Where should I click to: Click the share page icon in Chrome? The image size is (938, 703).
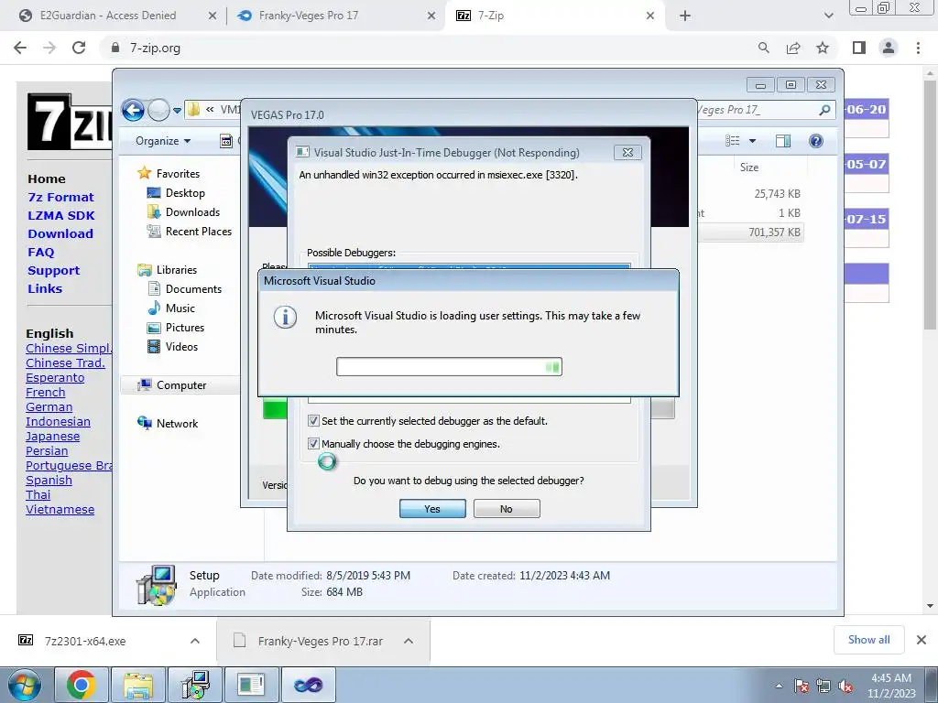(x=793, y=48)
